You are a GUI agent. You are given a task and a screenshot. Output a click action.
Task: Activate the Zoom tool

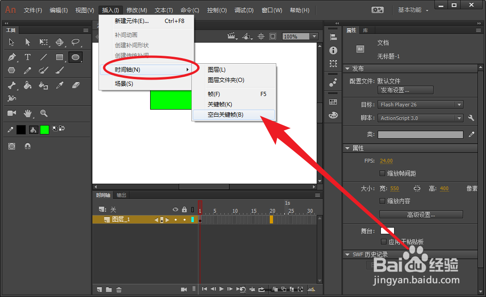click(44, 113)
